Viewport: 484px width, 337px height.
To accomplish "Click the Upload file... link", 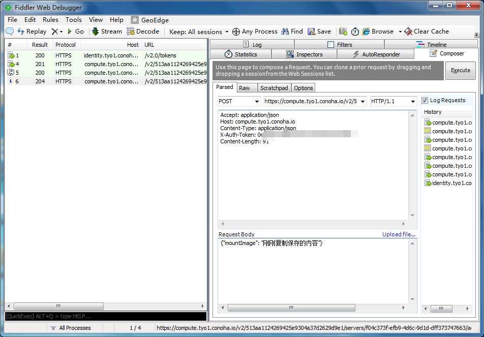I will click(399, 234).
